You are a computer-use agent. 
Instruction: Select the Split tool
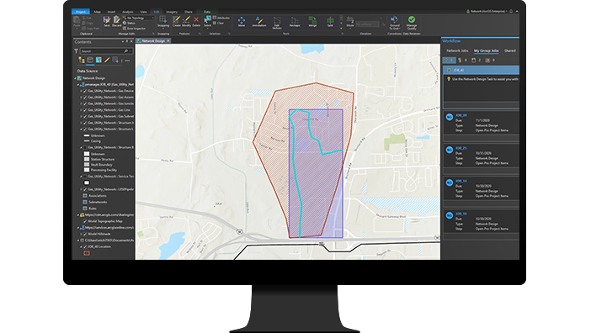[330, 22]
